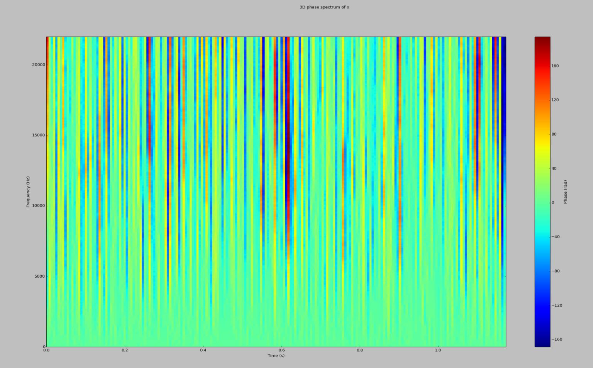The width and height of the screenshot is (593, 368).
Task: Click the 20000 tick on frequency axis
Action: (x=39, y=65)
